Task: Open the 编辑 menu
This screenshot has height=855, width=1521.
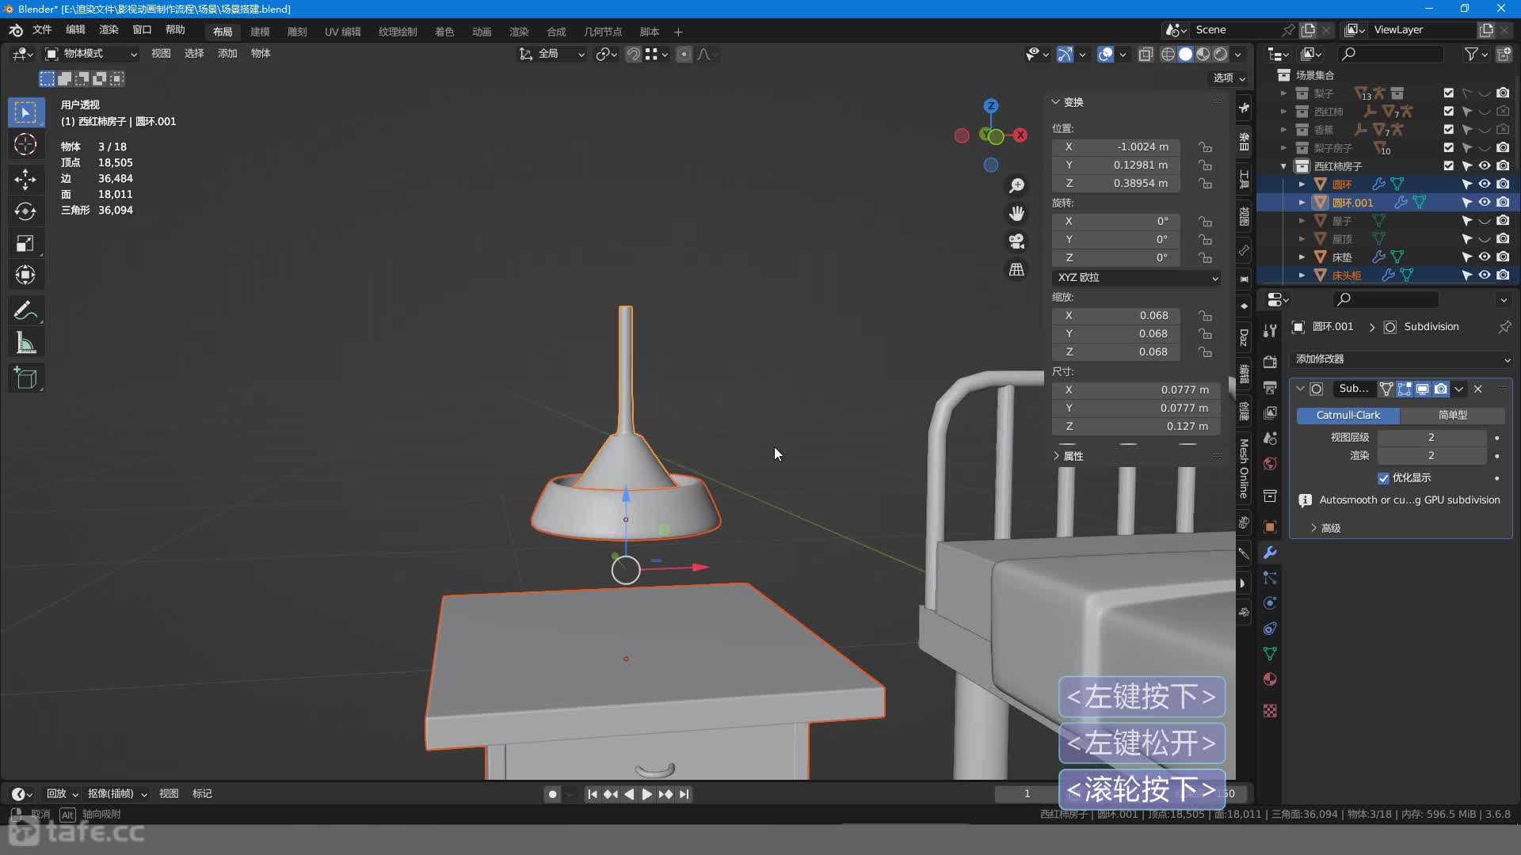Action: 75,30
